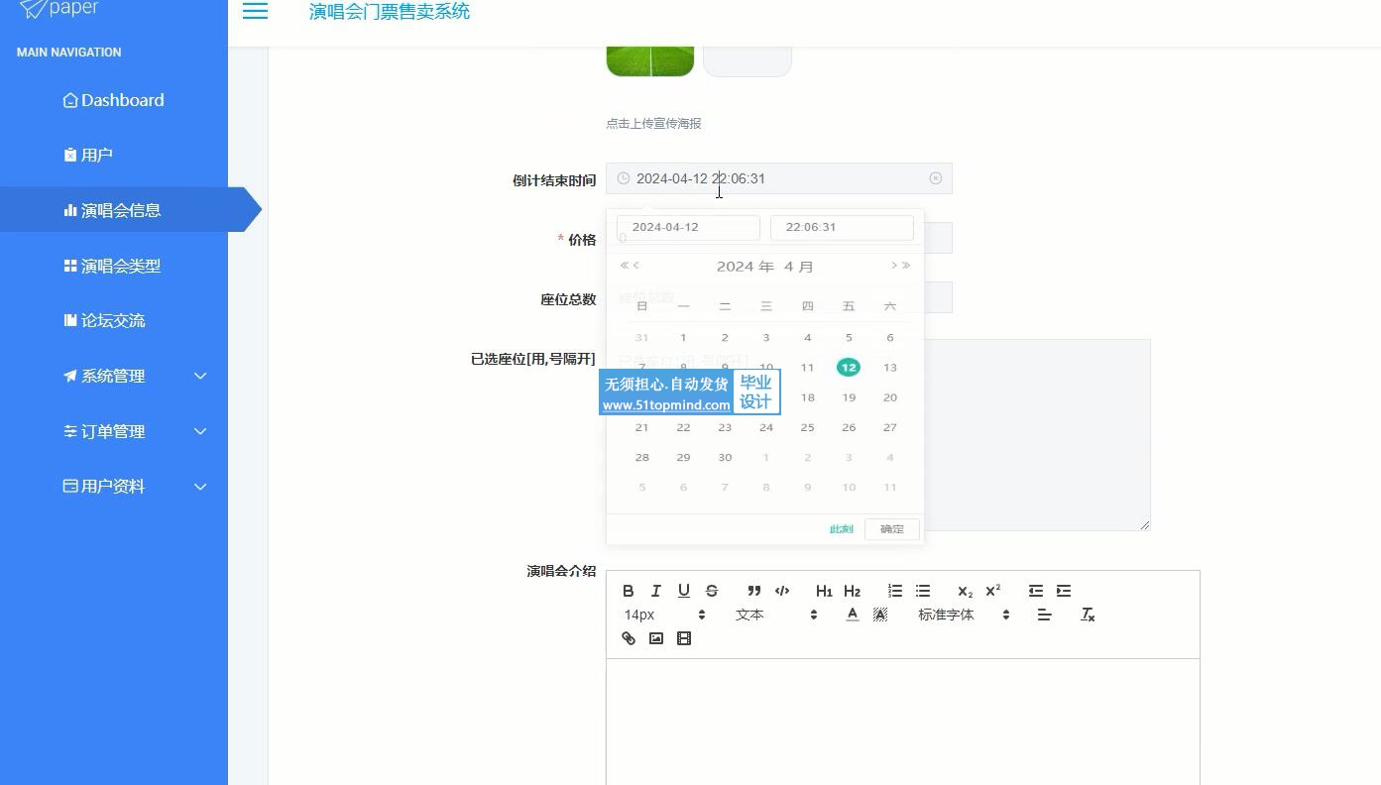The image size is (1381, 785).
Task: Open text alignment options
Action: point(1044,615)
